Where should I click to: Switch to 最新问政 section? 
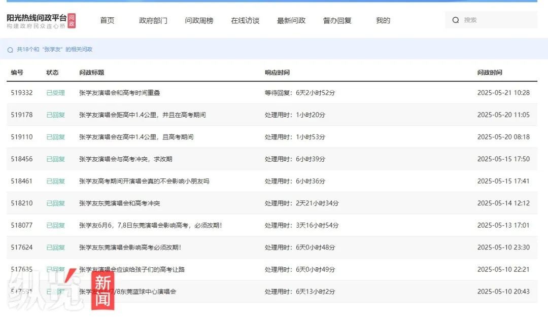291,21
